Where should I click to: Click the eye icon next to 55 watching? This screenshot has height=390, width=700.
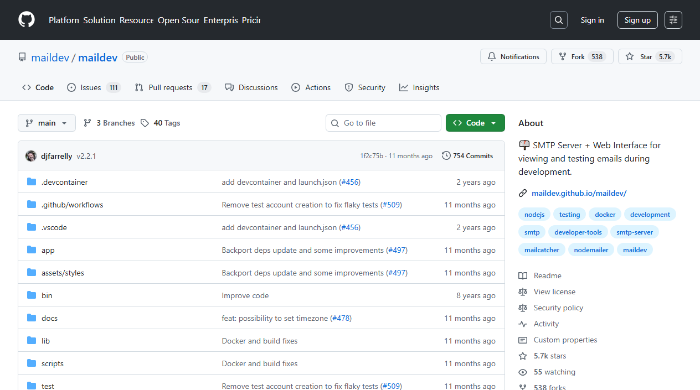coord(523,372)
